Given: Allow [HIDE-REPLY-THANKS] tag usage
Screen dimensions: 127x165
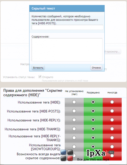Looking at the screenshot, I should pyautogui.click(x=93, y=138).
